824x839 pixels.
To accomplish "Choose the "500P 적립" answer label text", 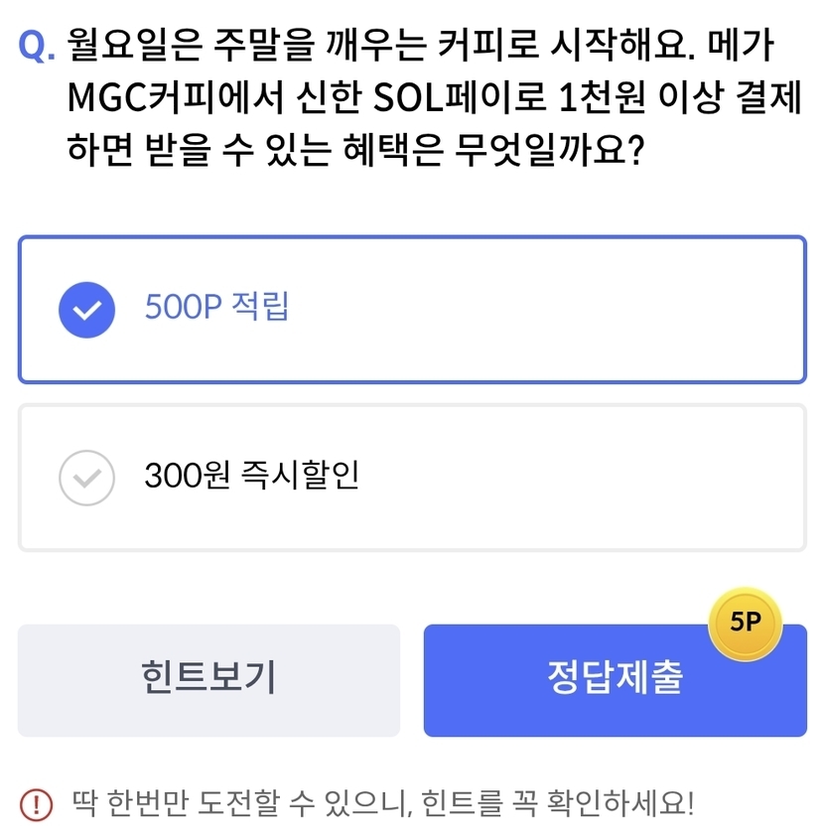I will point(216,308).
